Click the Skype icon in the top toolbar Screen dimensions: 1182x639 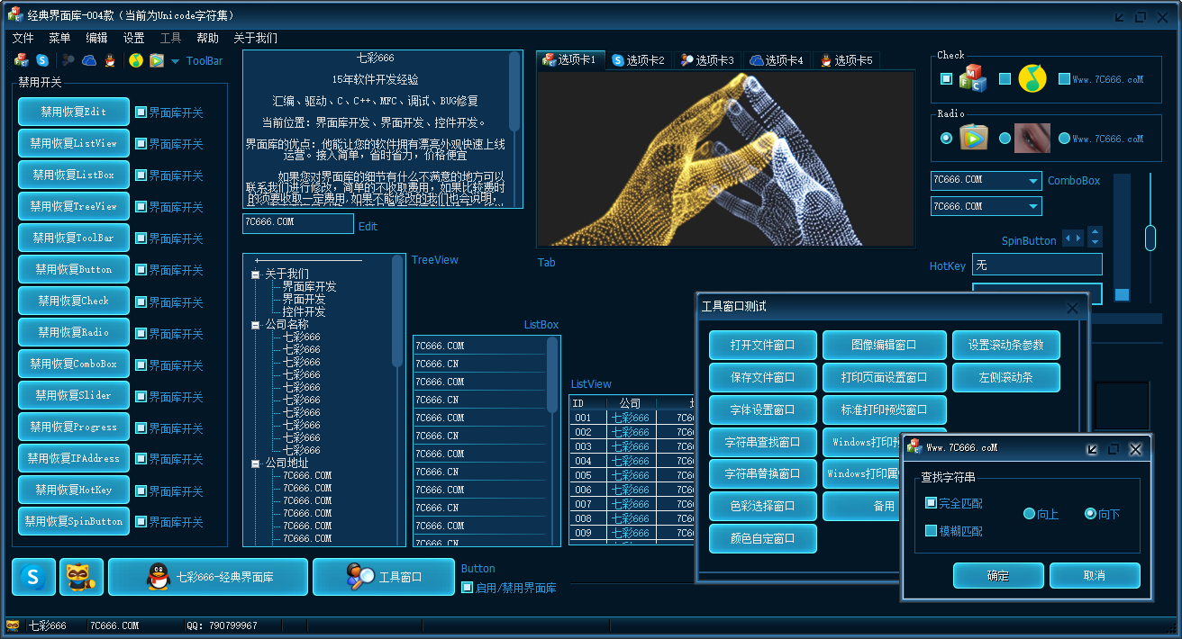[x=42, y=60]
